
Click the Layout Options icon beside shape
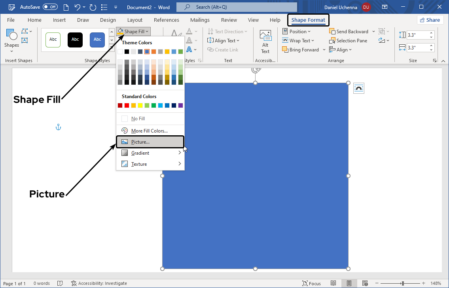[x=358, y=89]
